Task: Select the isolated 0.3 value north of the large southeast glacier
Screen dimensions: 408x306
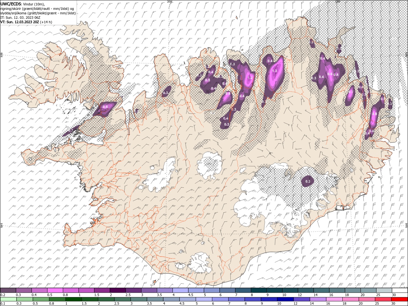Action: coord(308,181)
